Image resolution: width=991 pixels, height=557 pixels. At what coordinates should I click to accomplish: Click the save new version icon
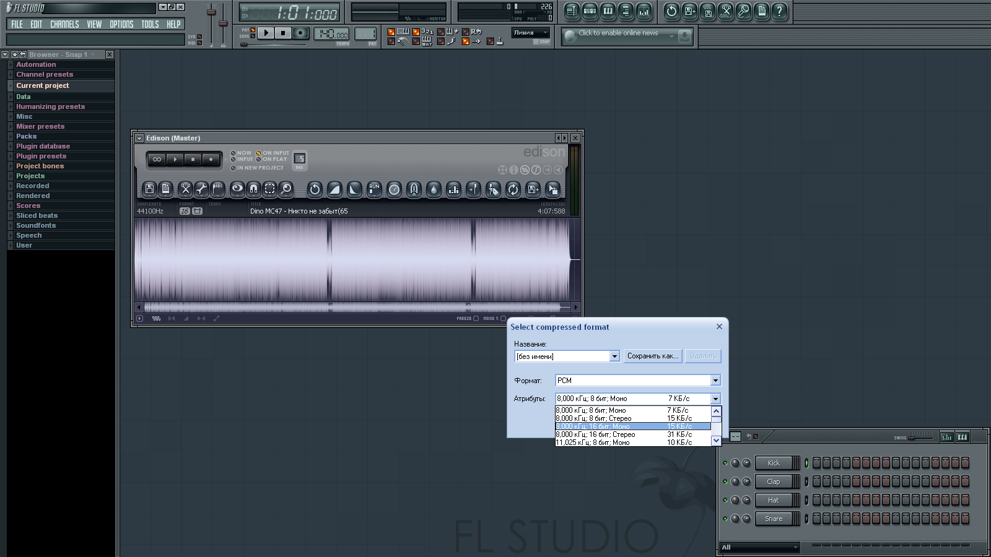(689, 11)
